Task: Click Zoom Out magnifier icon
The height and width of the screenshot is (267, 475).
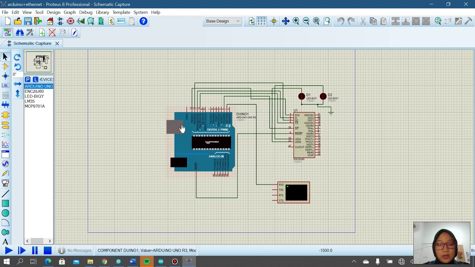Action: (306, 21)
